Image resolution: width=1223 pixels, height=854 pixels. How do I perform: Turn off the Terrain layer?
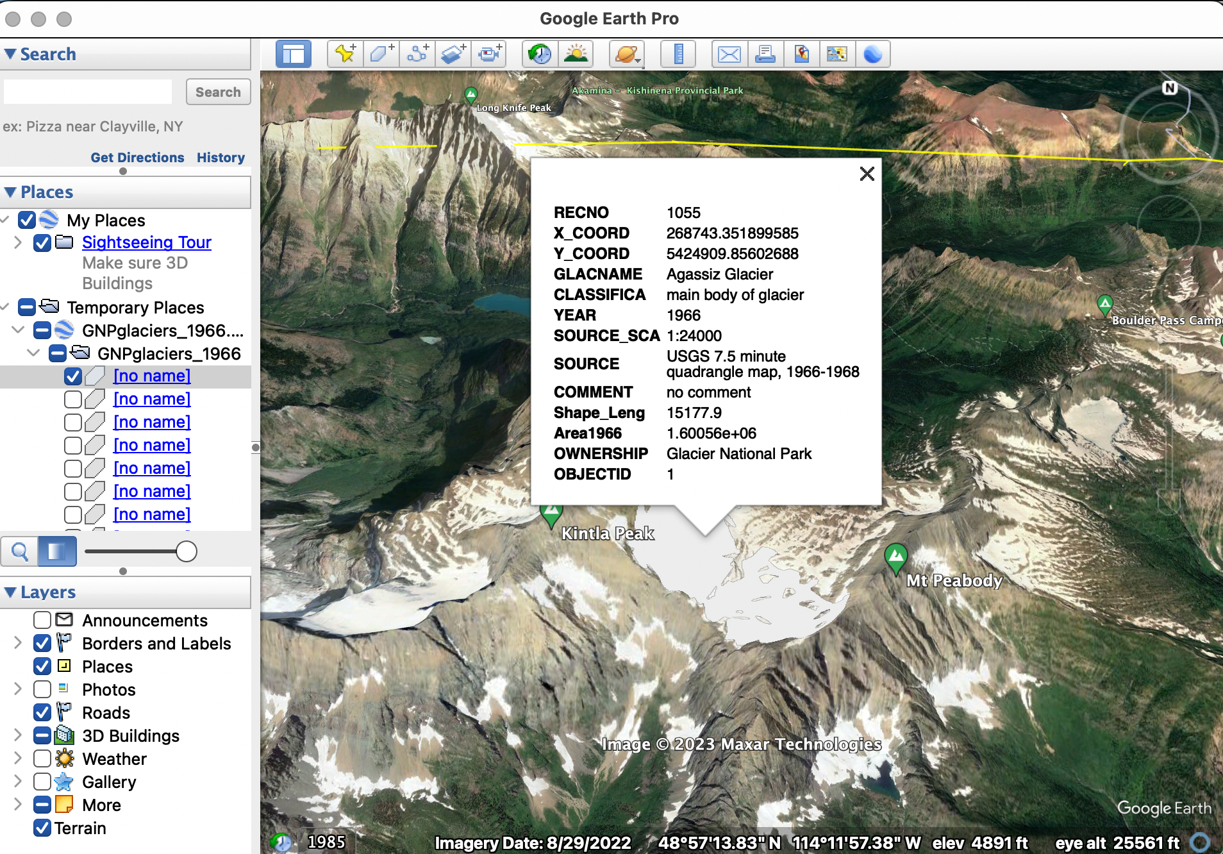pyautogui.click(x=42, y=828)
